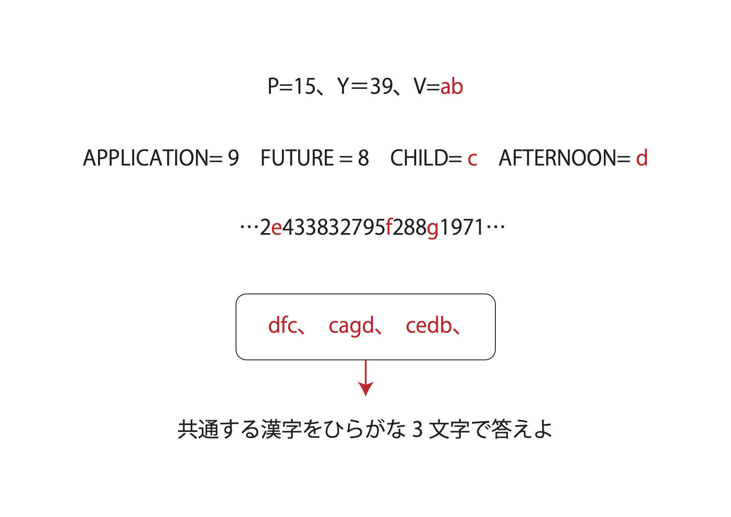Click the Japanese instruction text at bottom

point(365,429)
